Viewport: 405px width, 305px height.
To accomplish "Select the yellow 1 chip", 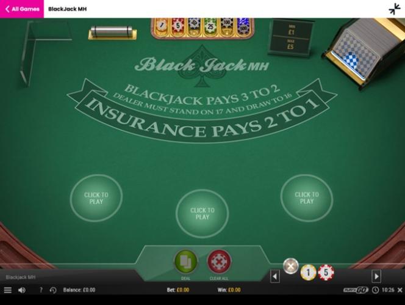I will (308, 273).
